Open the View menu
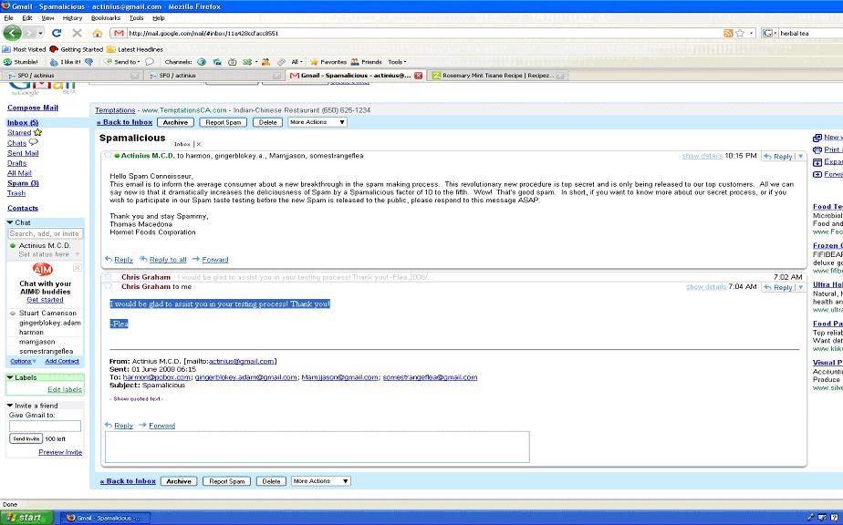 47,17
